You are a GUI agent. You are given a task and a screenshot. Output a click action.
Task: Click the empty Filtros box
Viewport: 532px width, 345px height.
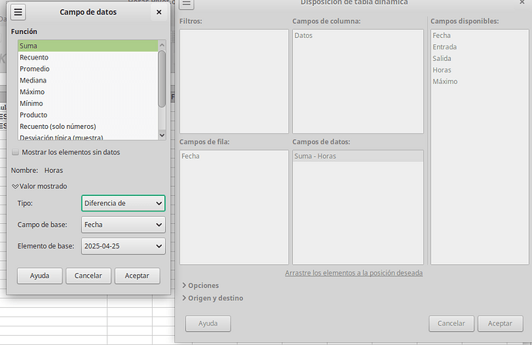click(x=234, y=82)
